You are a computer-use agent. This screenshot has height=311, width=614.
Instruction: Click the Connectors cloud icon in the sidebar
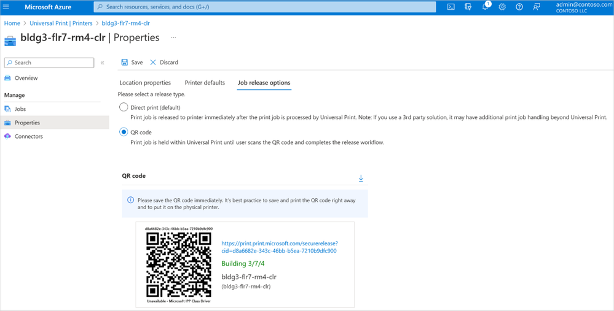pos(7,136)
